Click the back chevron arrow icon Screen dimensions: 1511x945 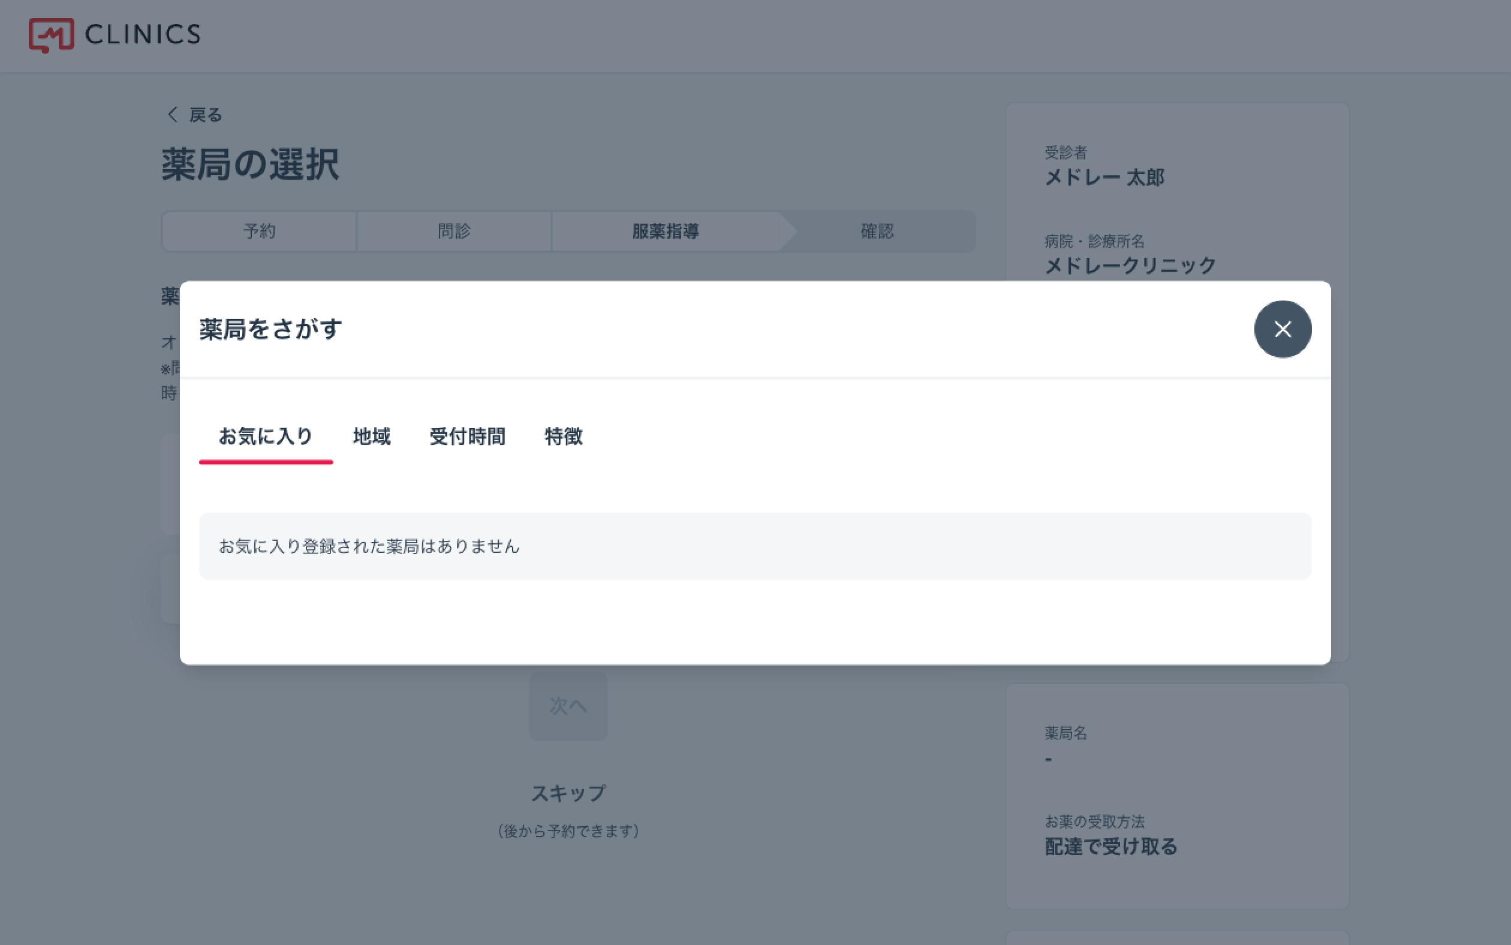(x=173, y=115)
